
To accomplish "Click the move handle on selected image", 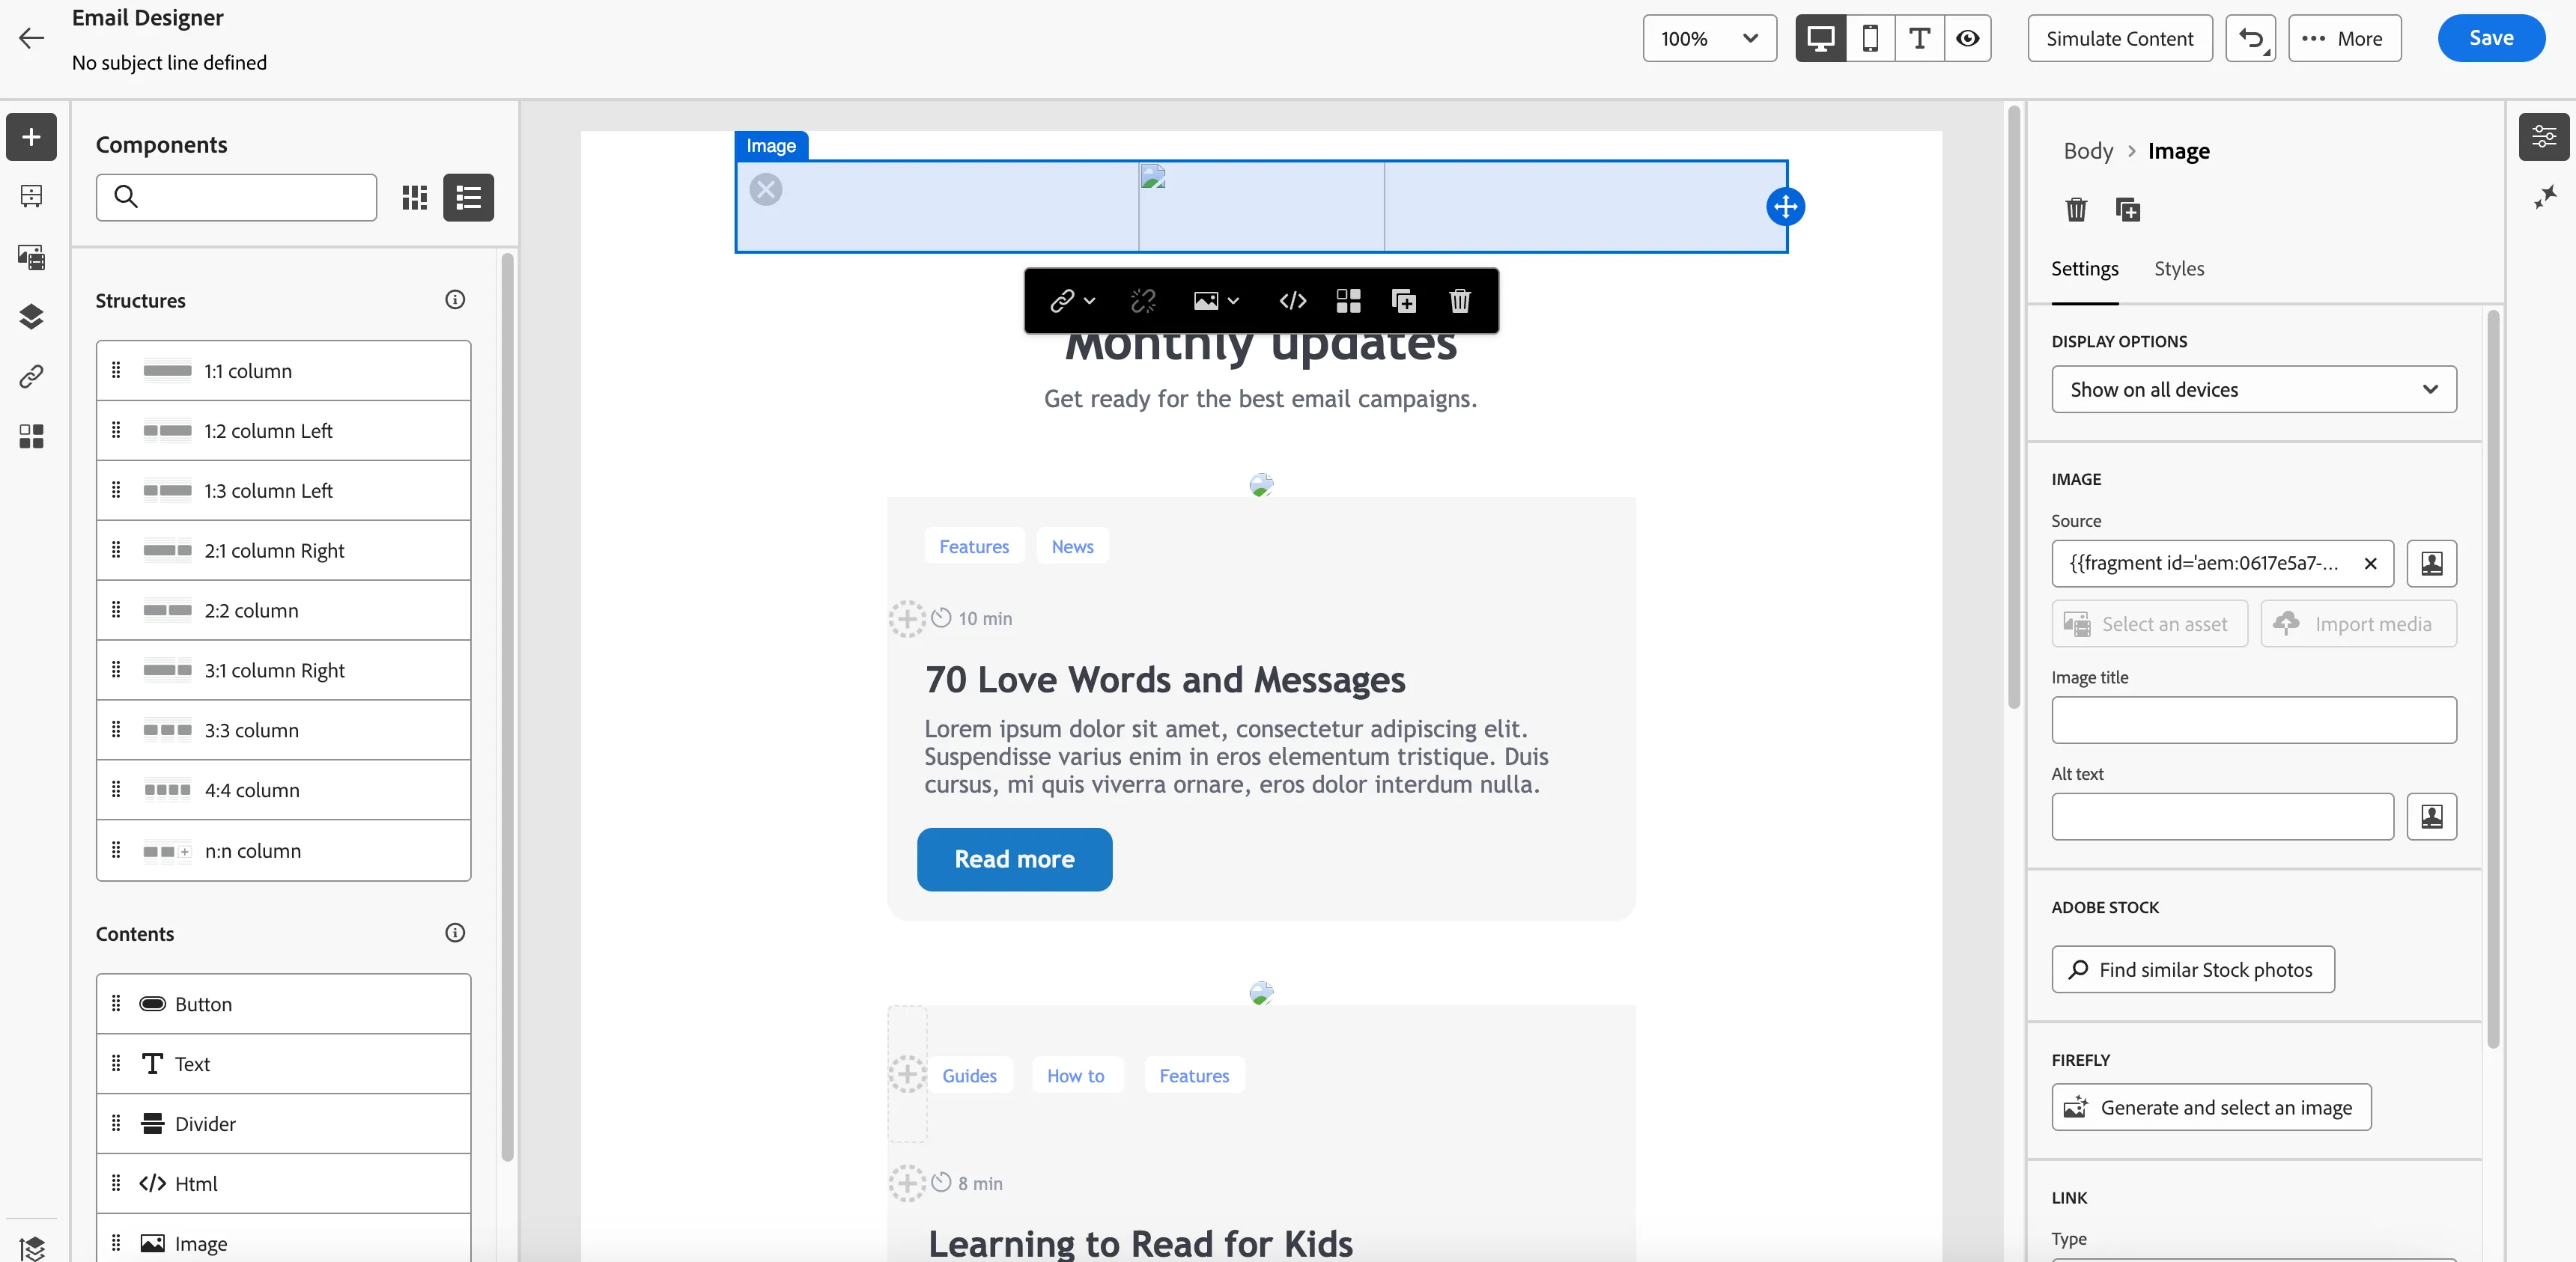I will [x=1785, y=207].
